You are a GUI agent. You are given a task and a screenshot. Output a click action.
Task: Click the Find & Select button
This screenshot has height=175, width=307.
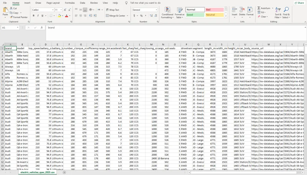[286, 13]
